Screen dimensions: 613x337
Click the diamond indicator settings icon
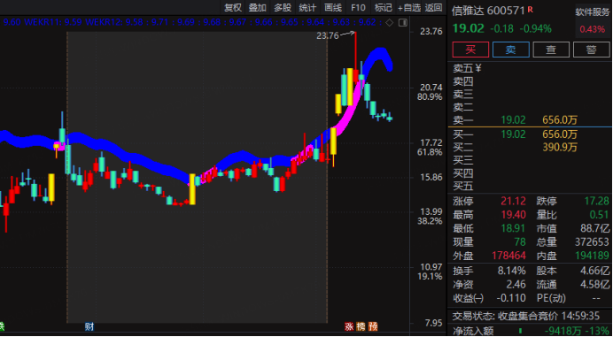[x=389, y=23]
